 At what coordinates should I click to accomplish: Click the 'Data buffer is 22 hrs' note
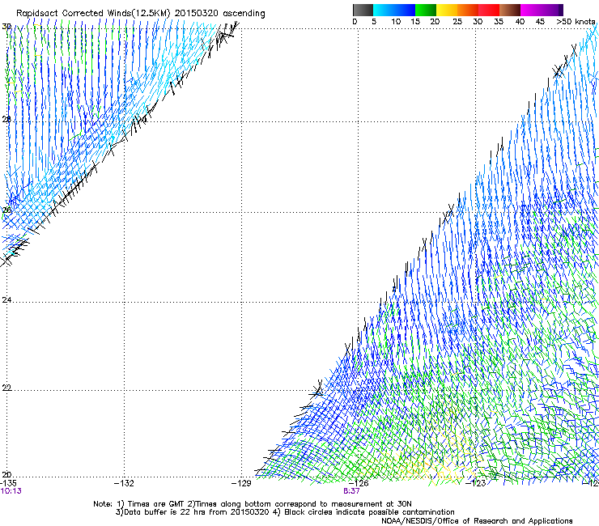coord(285,512)
